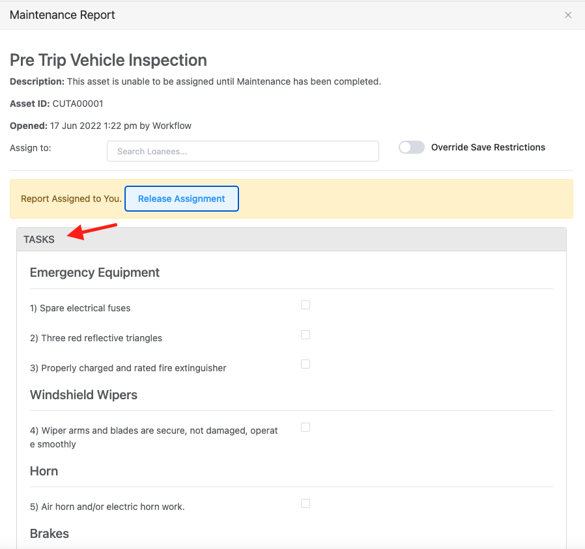Click the Brakes section heading
Image resolution: width=585 pixels, height=549 pixels.
point(49,533)
